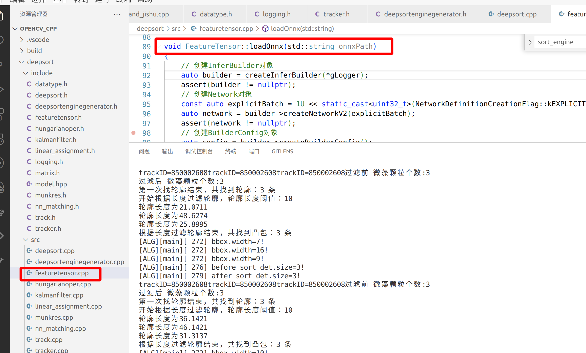Click the loadOnnx symbol icon in the breadcrumb

265,29
